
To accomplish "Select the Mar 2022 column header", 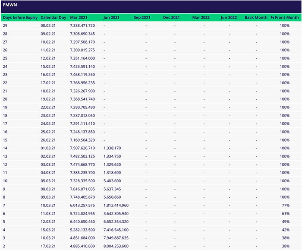I will click(201, 18).
